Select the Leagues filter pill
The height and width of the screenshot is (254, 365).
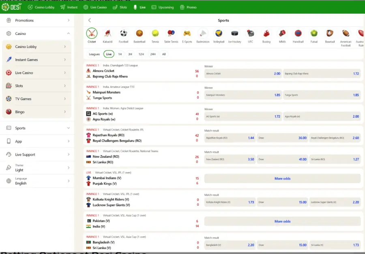94,54
